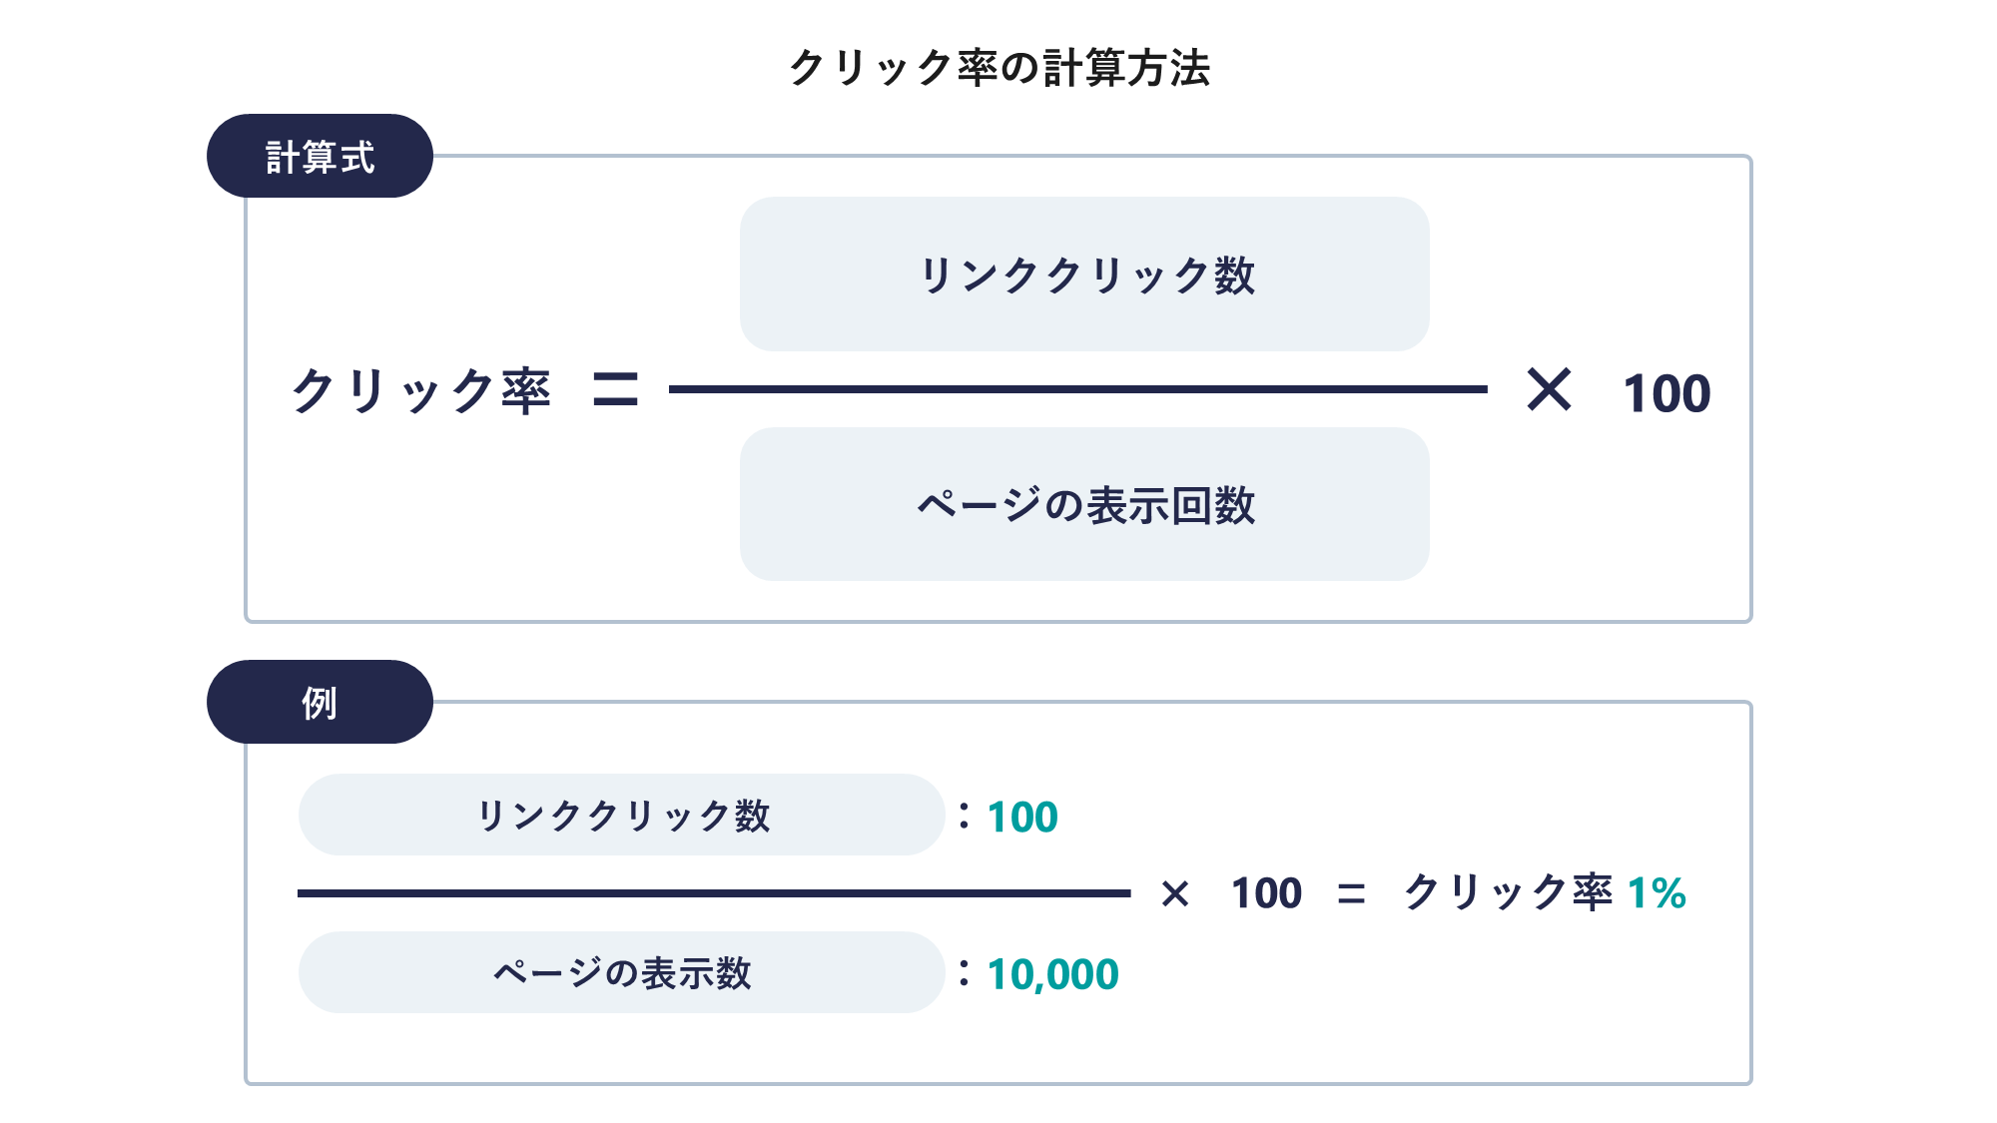Click the small equals sign in example
Image resolution: width=1997 pixels, height=1123 pixels.
[x=1351, y=893]
